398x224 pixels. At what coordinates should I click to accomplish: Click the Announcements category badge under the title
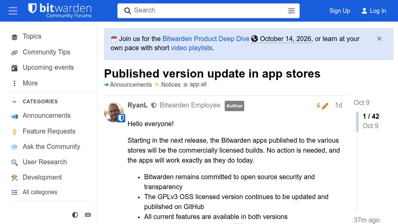128,85
